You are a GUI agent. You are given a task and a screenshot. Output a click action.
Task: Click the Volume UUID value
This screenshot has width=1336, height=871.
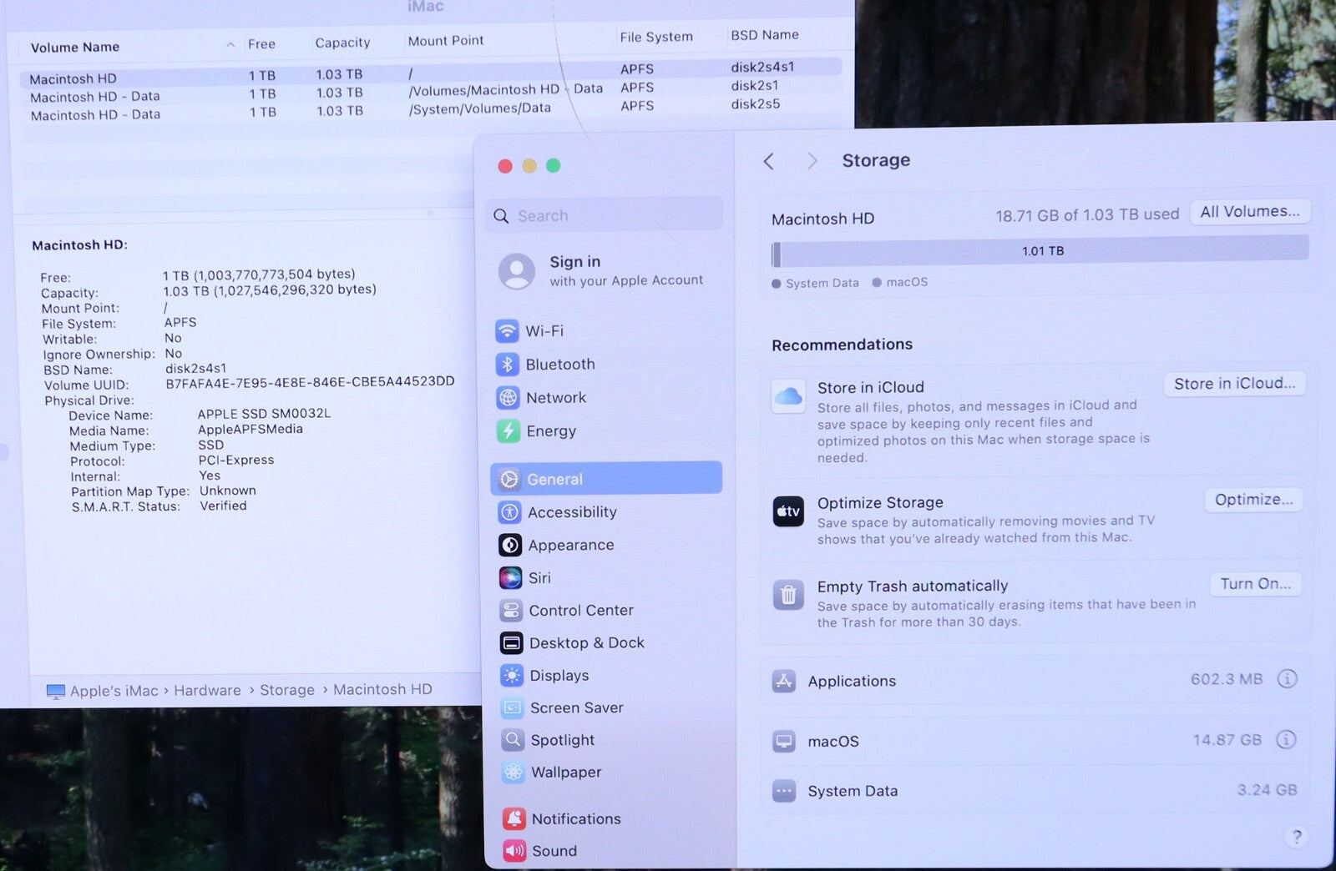click(310, 382)
